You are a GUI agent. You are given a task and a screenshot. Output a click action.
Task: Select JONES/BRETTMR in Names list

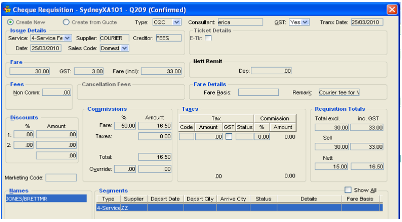[x=46, y=198]
